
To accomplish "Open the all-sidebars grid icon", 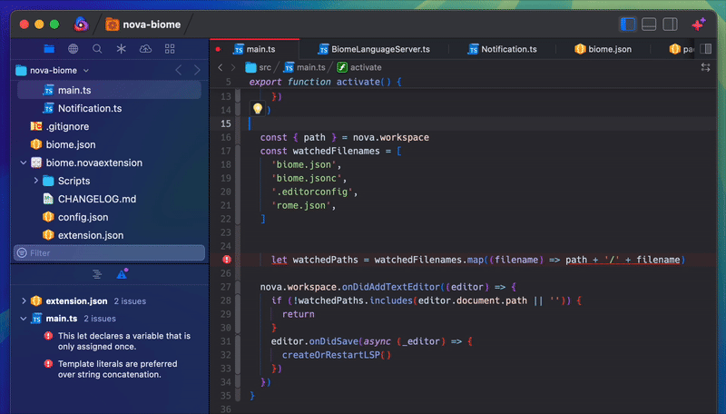I will 170,49.
